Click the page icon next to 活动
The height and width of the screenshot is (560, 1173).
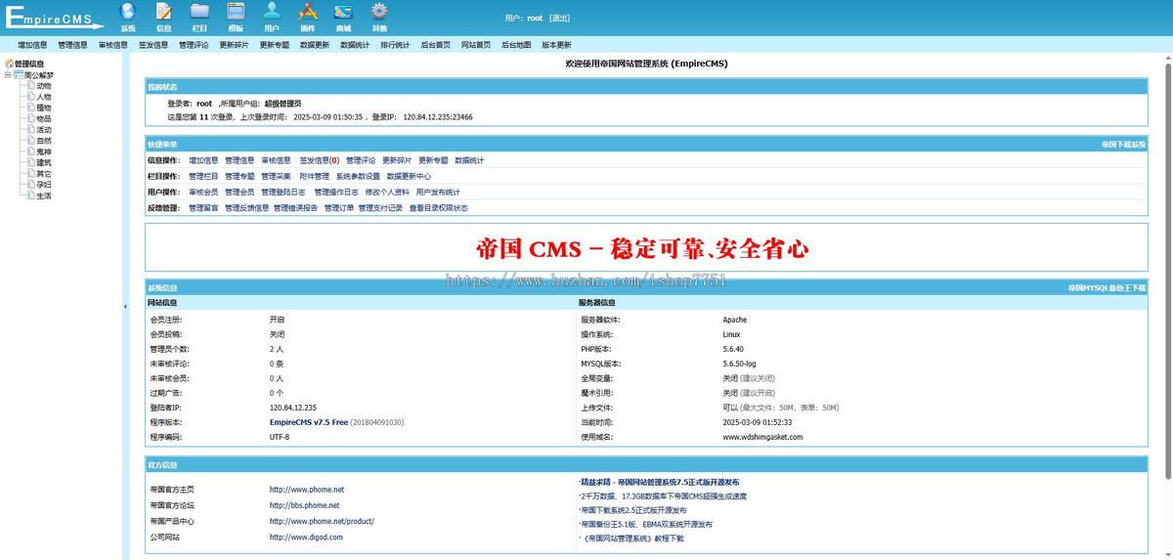pyautogui.click(x=31, y=130)
